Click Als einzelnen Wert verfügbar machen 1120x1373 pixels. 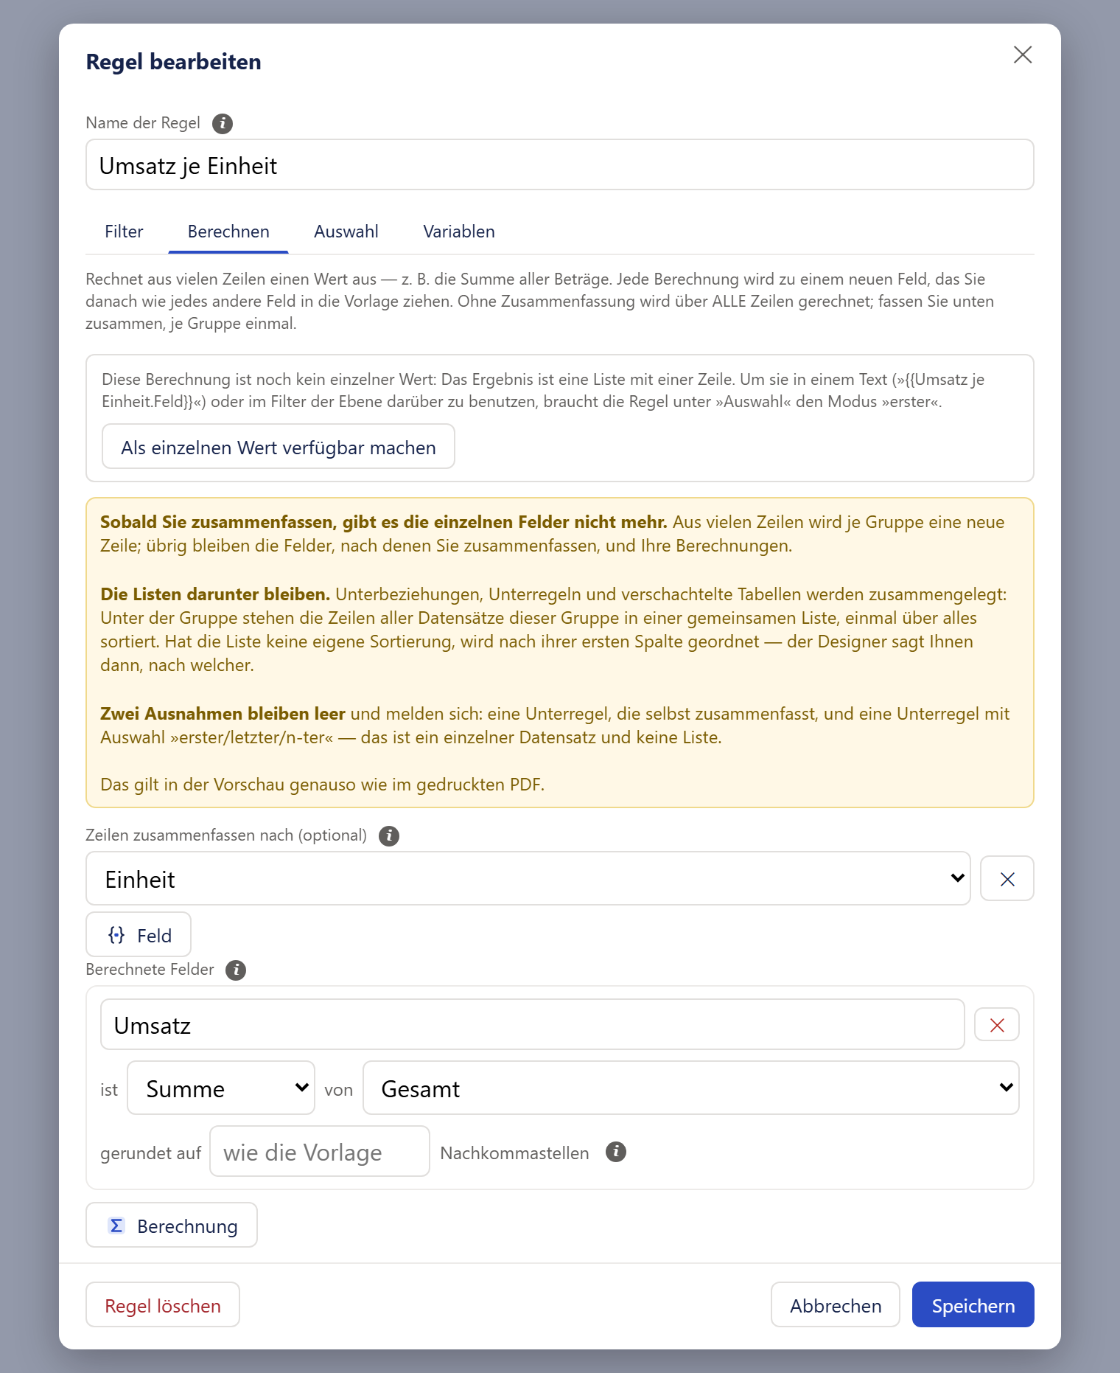tap(279, 446)
